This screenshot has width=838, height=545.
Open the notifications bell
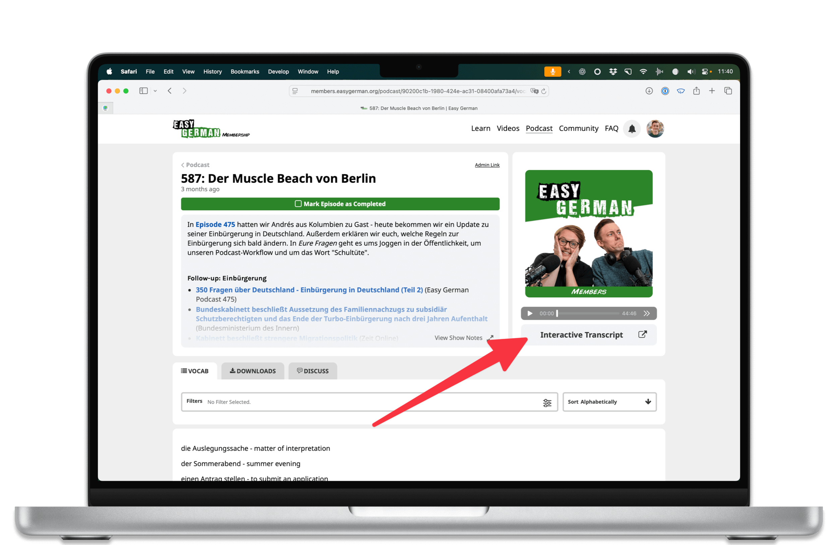point(632,128)
